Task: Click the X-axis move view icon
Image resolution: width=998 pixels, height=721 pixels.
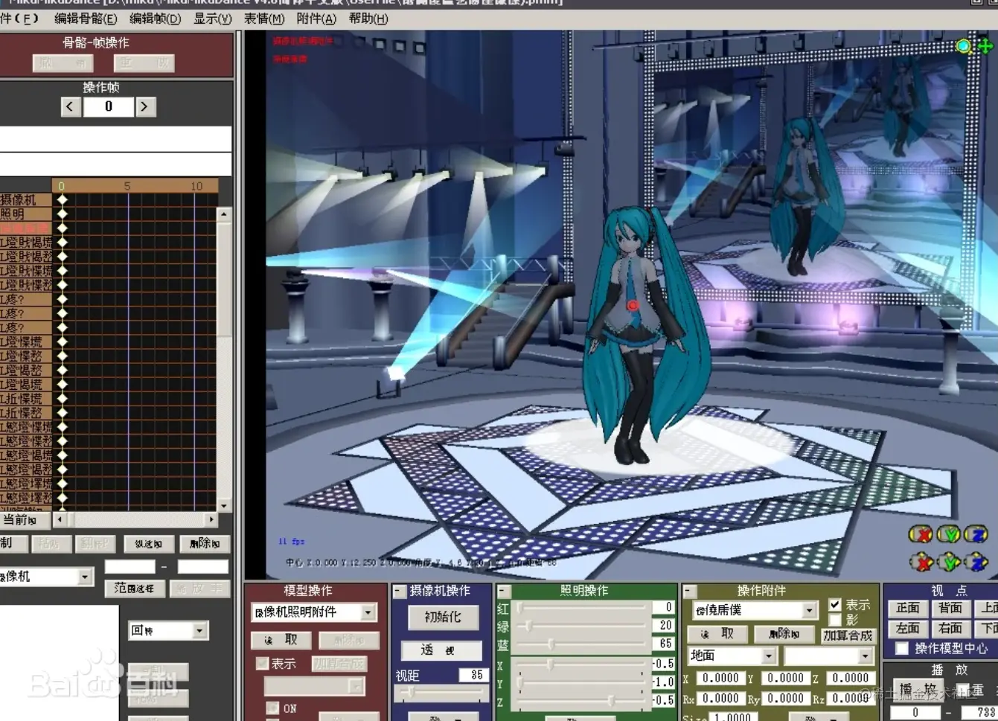Action: pos(921,562)
